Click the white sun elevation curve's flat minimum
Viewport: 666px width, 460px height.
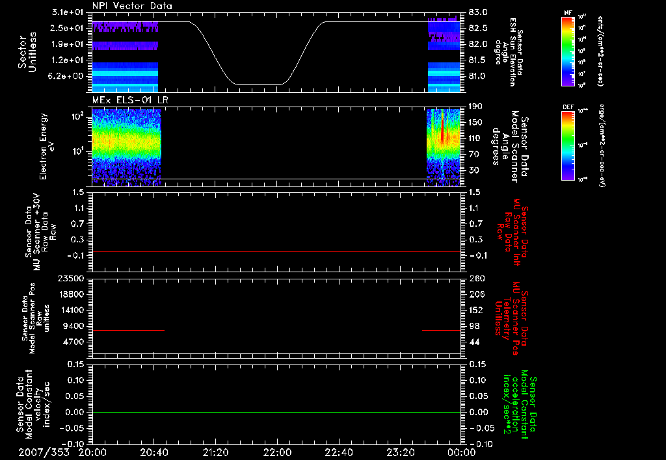[x=259, y=85]
